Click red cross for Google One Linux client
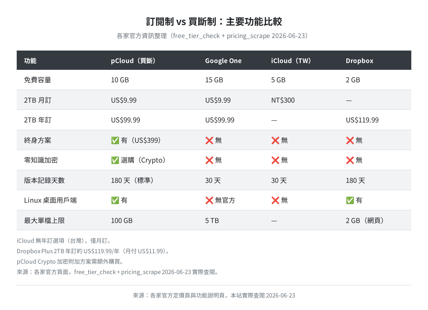Viewport: 428px width, 310px height. tap(209, 200)
